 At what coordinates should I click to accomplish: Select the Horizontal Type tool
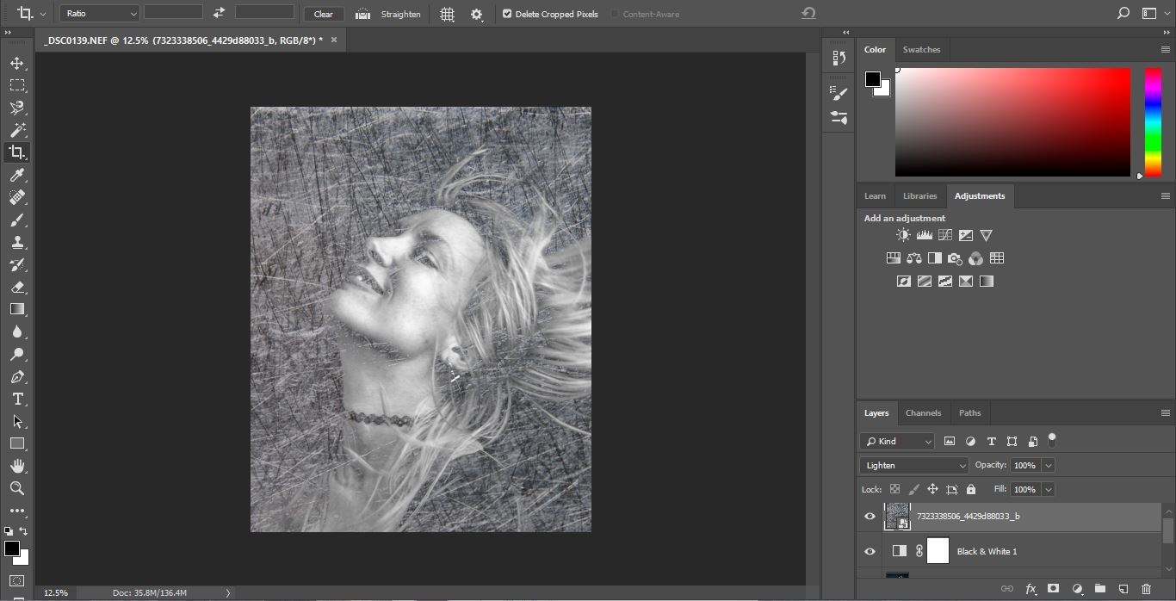[x=16, y=399]
